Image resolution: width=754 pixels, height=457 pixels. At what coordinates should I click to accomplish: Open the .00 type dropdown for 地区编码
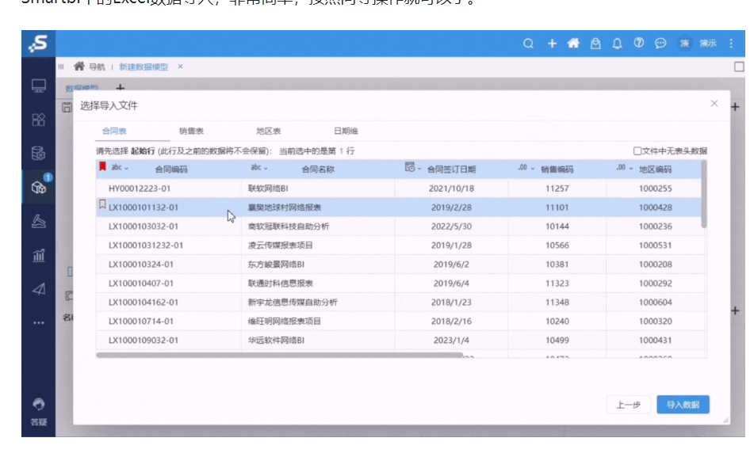[624, 168]
